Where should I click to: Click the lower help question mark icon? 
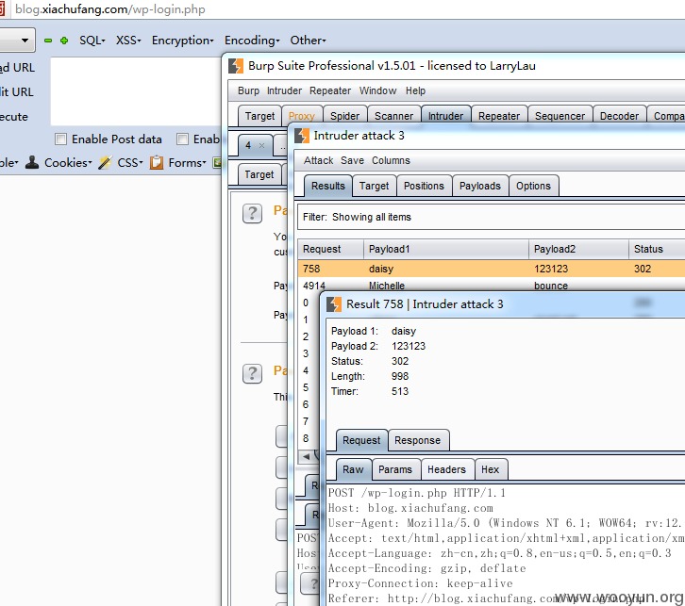[x=252, y=373]
